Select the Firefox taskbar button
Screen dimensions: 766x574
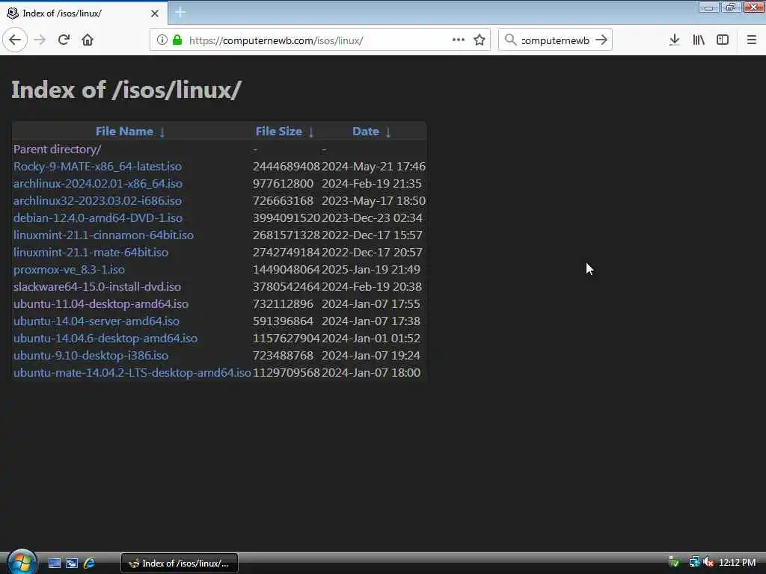pos(180,564)
